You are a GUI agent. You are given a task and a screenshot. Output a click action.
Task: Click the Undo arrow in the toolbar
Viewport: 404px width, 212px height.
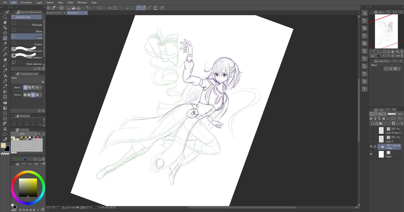coord(88,8)
